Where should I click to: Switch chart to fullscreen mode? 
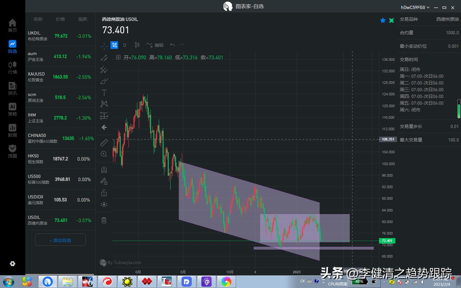(391, 20)
